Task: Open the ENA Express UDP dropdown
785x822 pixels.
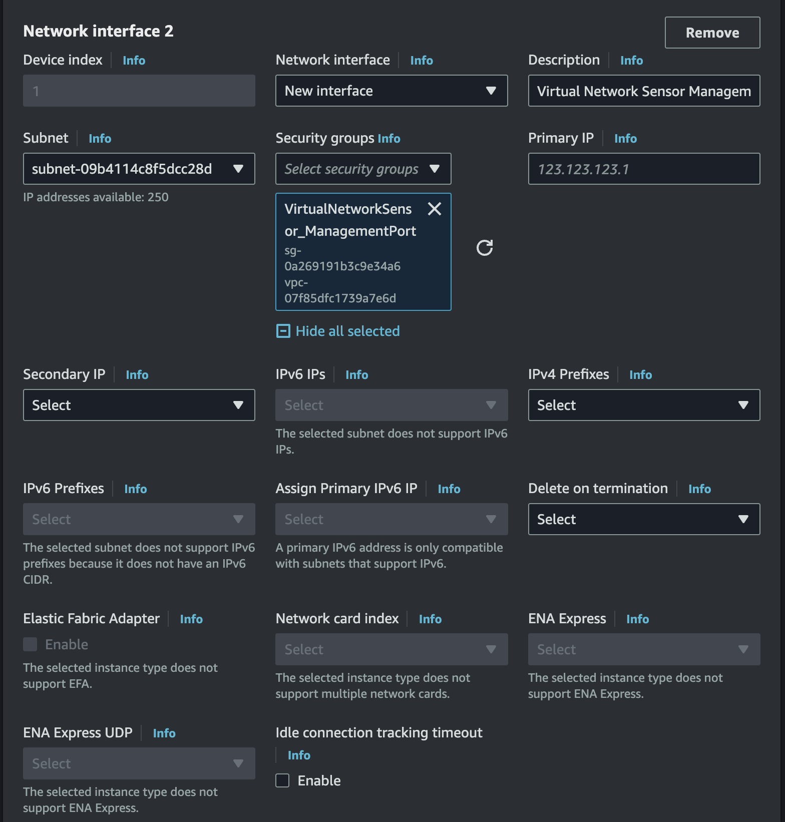Action: pyautogui.click(x=139, y=763)
